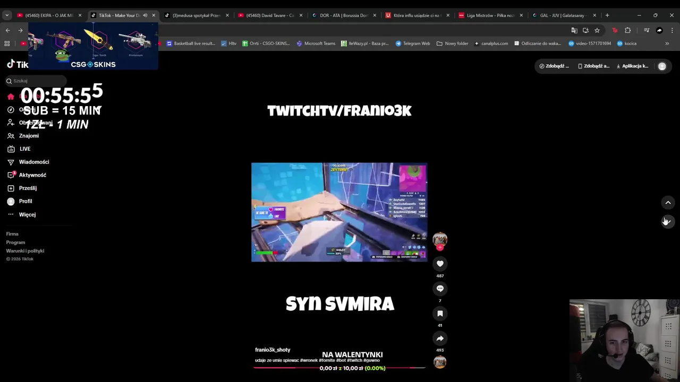
Task: Open the TikTok account avatar in the top right
Action: tap(662, 66)
